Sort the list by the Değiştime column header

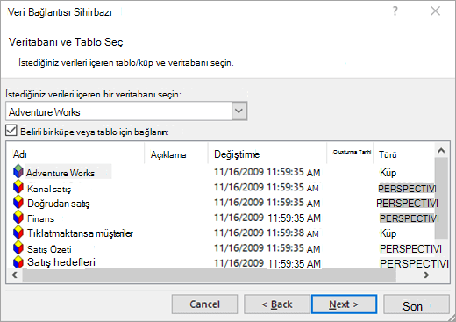pyautogui.click(x=267, y=154)
